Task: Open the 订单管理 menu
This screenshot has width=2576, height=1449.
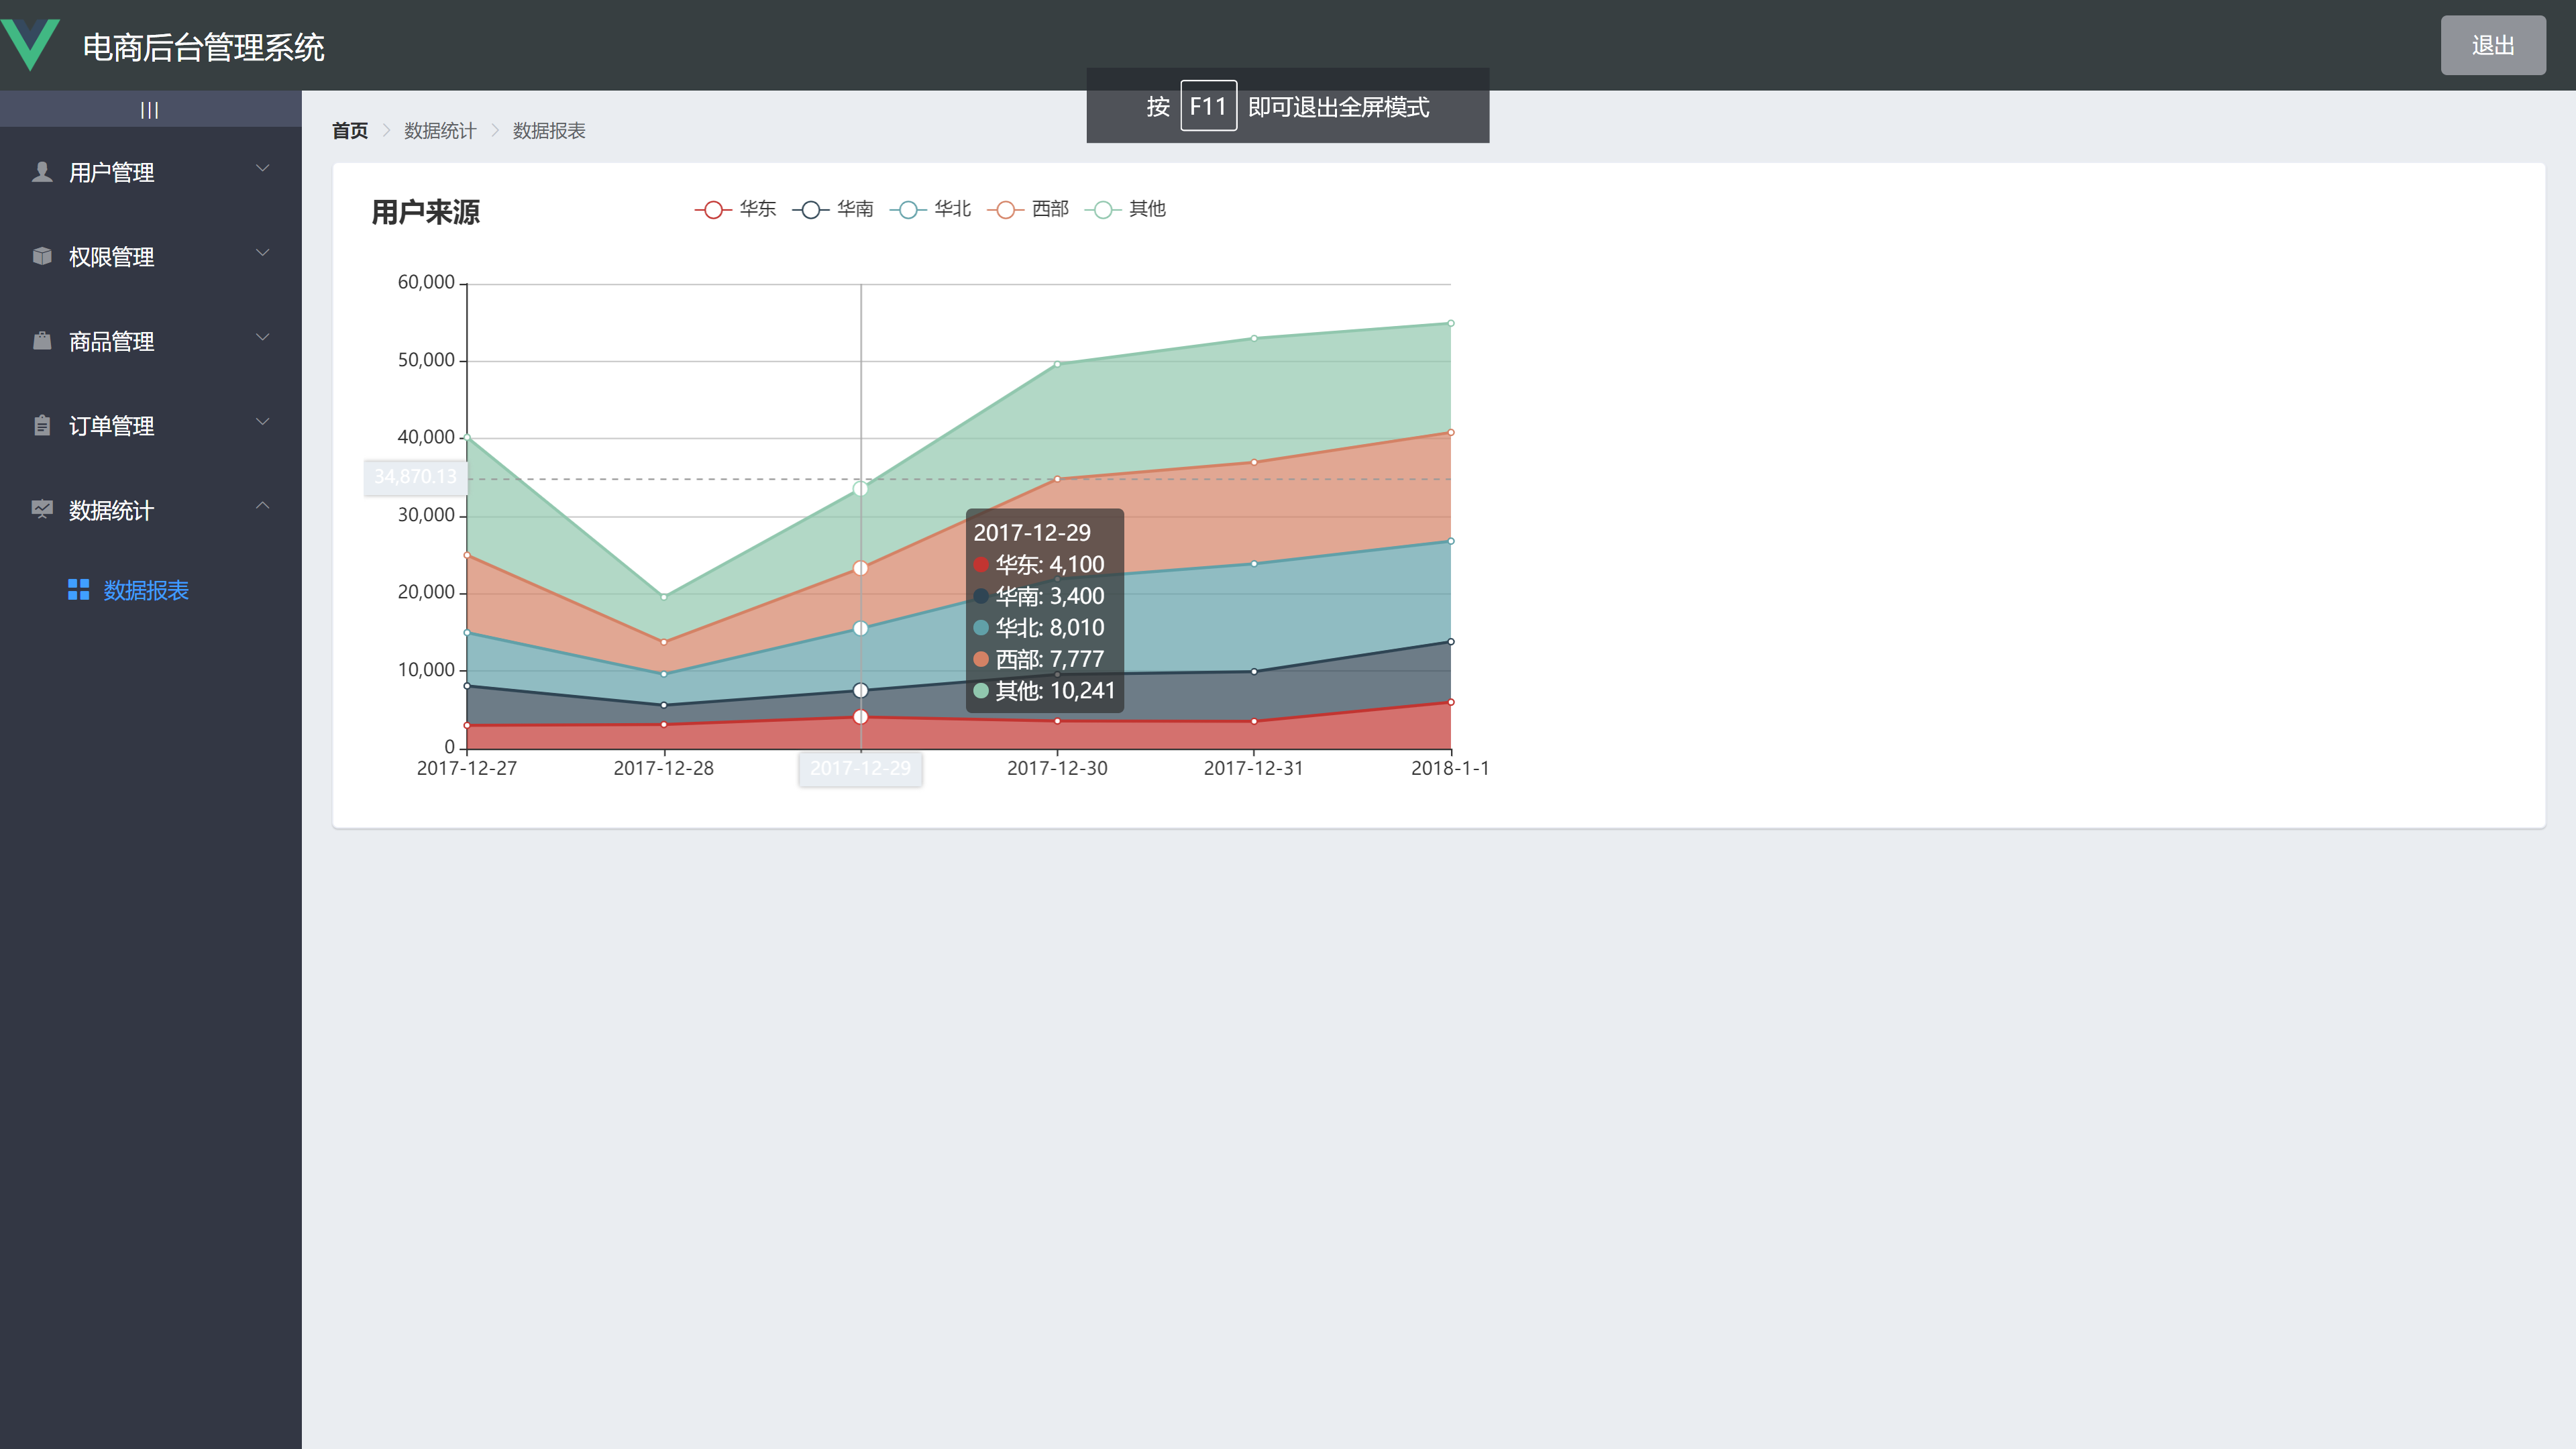Action: click(x=112, y=426)
